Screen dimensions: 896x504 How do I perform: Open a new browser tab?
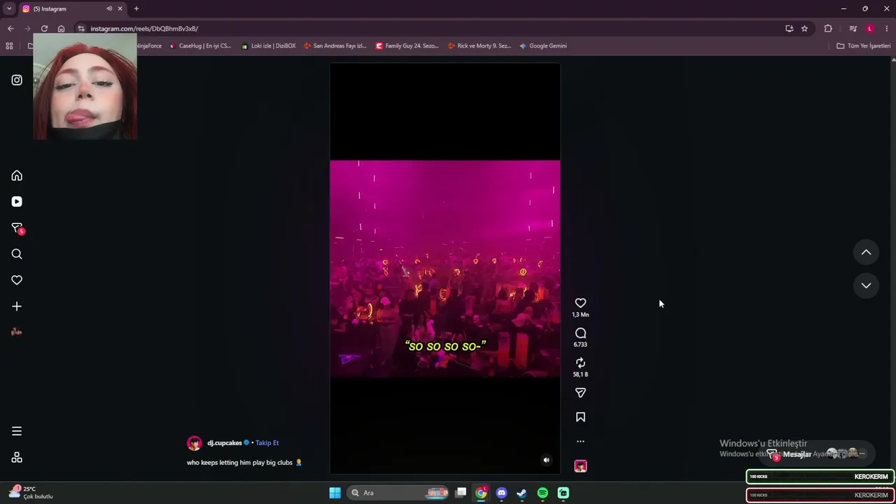click(136, 8)
